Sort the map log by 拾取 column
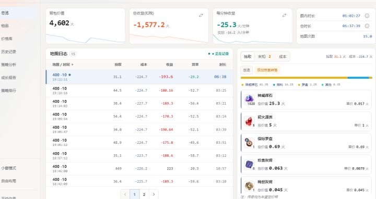This screenshot has height=199, width=376. pyautogui.click(x=118, y=65)
